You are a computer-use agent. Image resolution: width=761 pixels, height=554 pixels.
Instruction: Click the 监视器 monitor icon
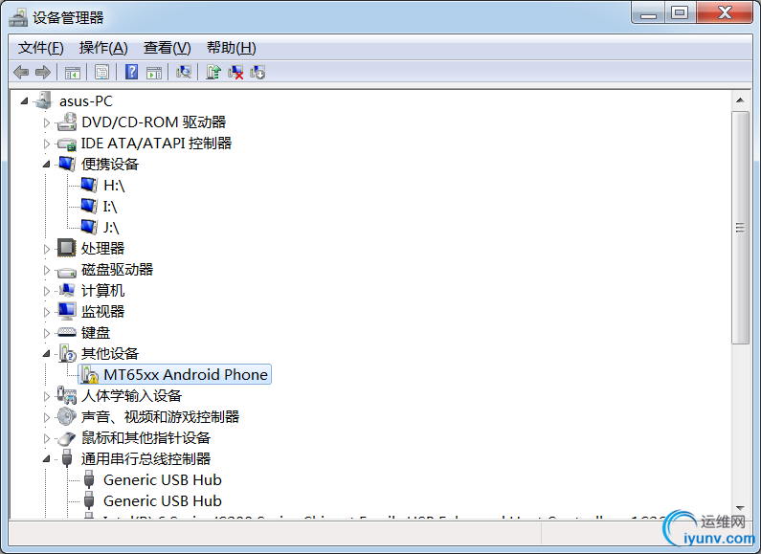(66, 311)
